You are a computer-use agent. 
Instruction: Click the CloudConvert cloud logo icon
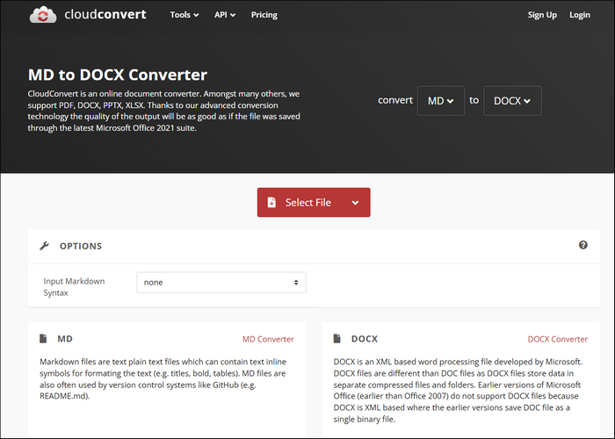tap(43, 15)
